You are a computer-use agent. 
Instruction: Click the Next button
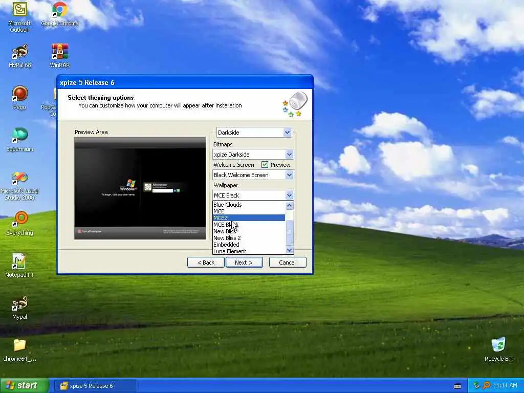[244, 263]
